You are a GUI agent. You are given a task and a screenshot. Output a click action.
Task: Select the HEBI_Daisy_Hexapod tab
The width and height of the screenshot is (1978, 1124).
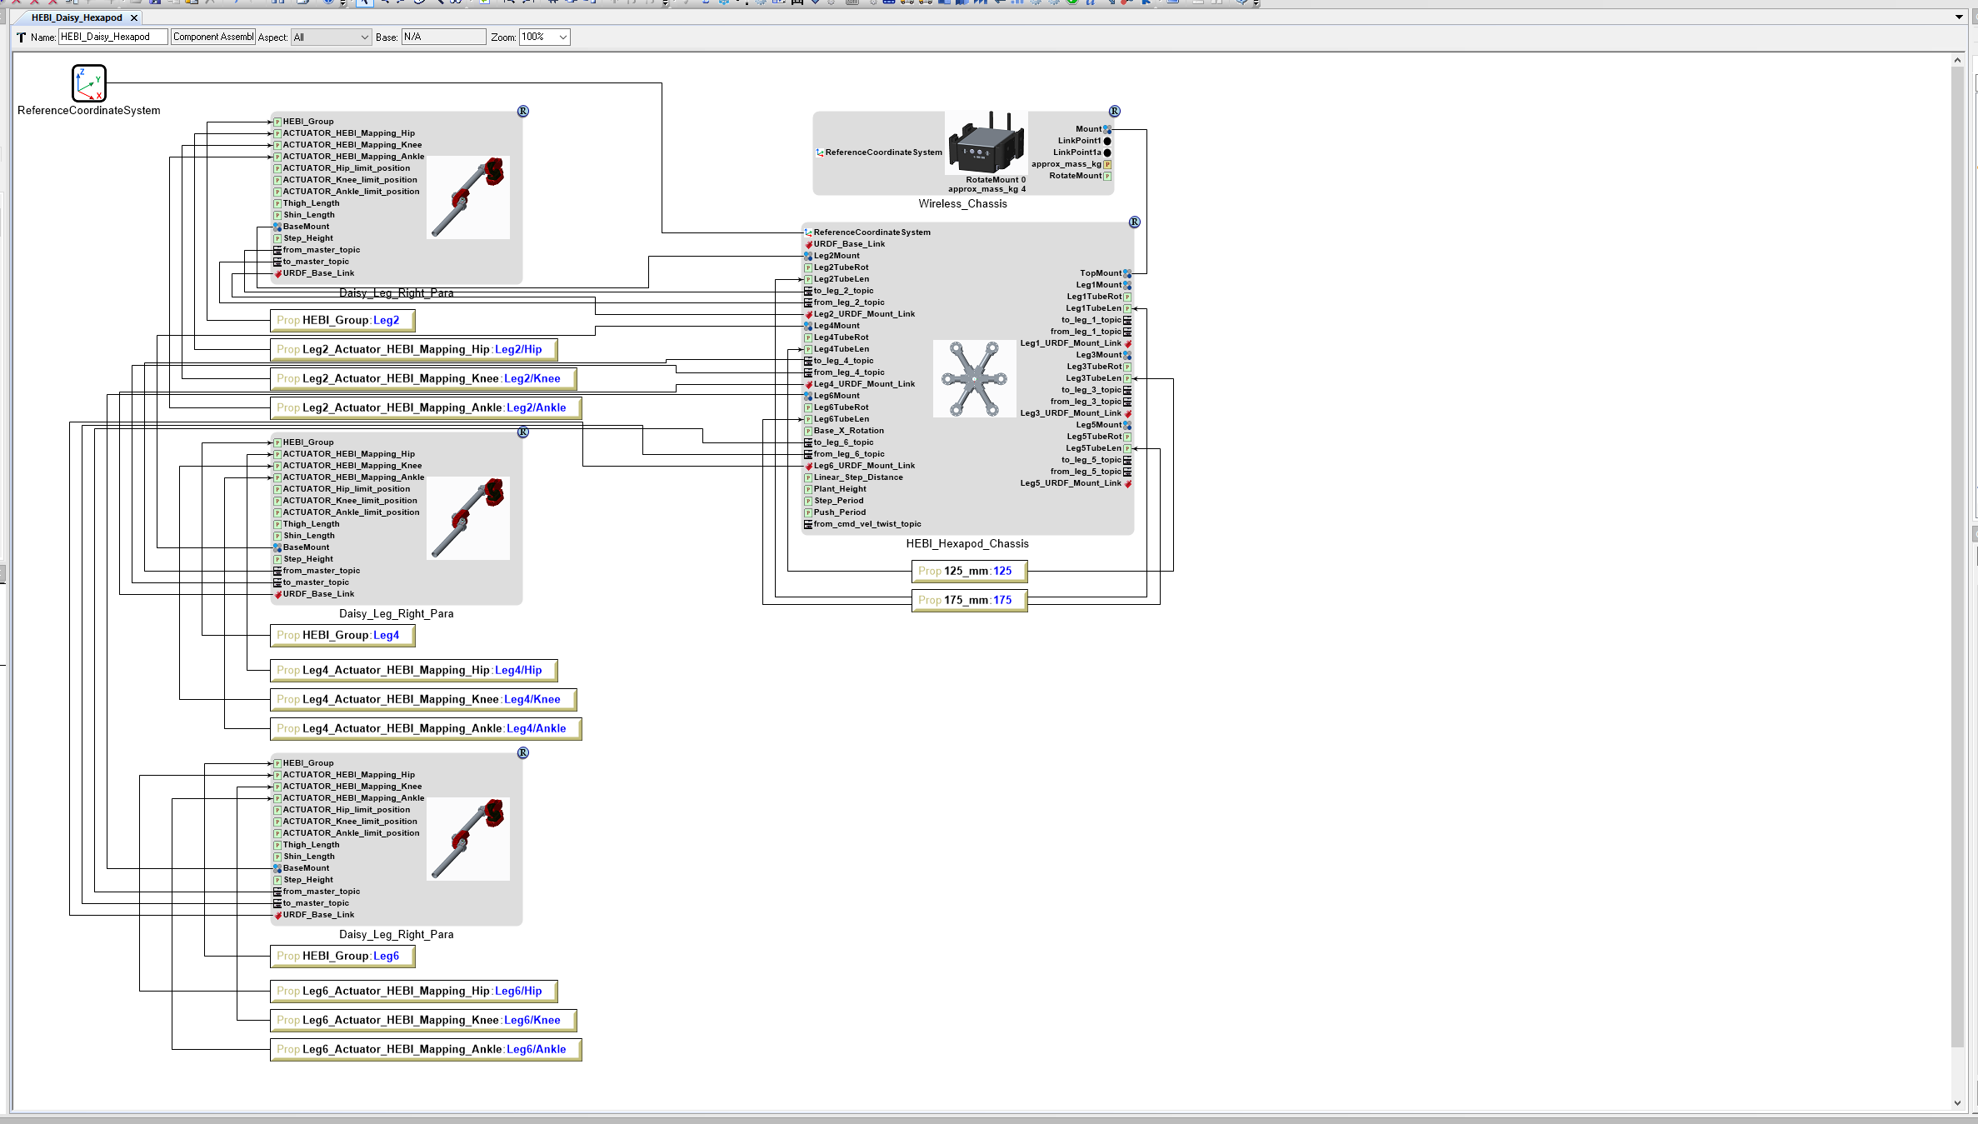pyautogui.click(x=75, y=17)
